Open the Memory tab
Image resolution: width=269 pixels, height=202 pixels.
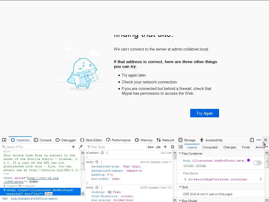click(x=144, y=140)
